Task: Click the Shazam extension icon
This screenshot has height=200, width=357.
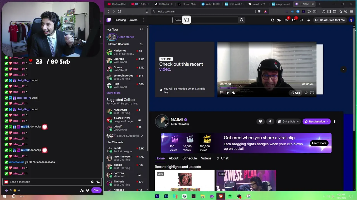Action: (298, 11)
